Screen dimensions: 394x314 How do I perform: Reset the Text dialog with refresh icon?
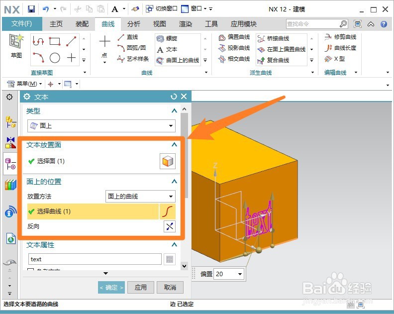174,97
